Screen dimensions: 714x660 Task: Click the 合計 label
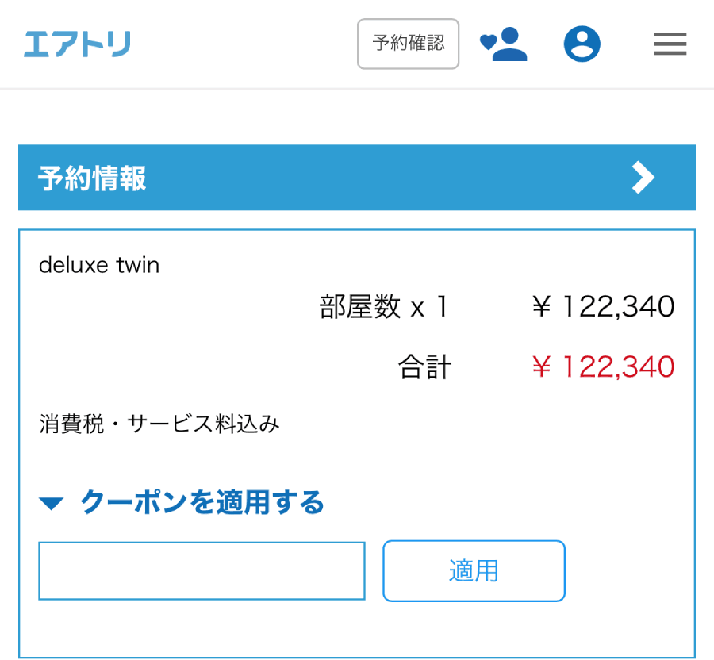point(424,367)
